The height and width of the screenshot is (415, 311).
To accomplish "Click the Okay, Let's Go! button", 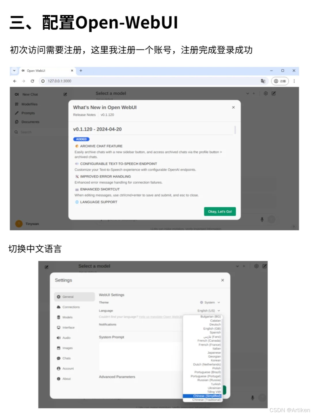I will 220,212.
